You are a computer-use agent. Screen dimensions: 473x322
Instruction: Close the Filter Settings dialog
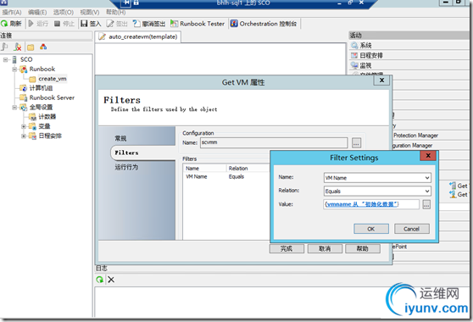pyautogui.click(x=428, y=156)
